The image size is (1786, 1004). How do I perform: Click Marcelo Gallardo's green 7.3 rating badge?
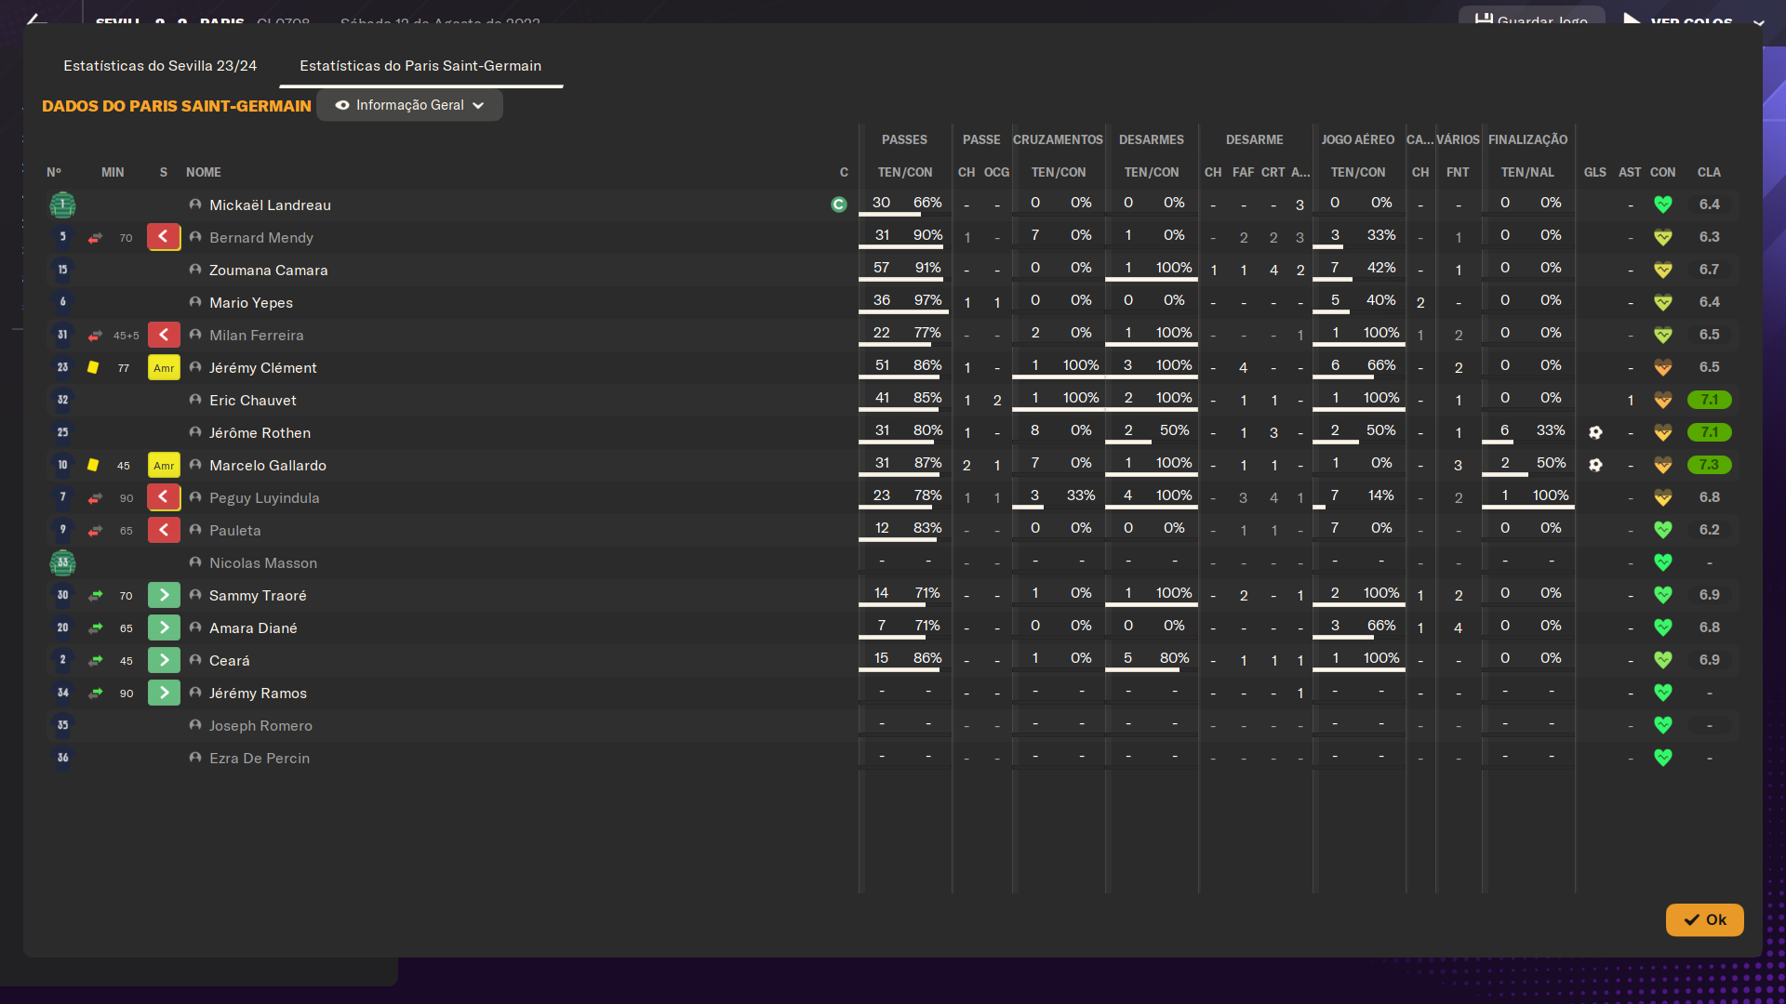coord(1709,465)
